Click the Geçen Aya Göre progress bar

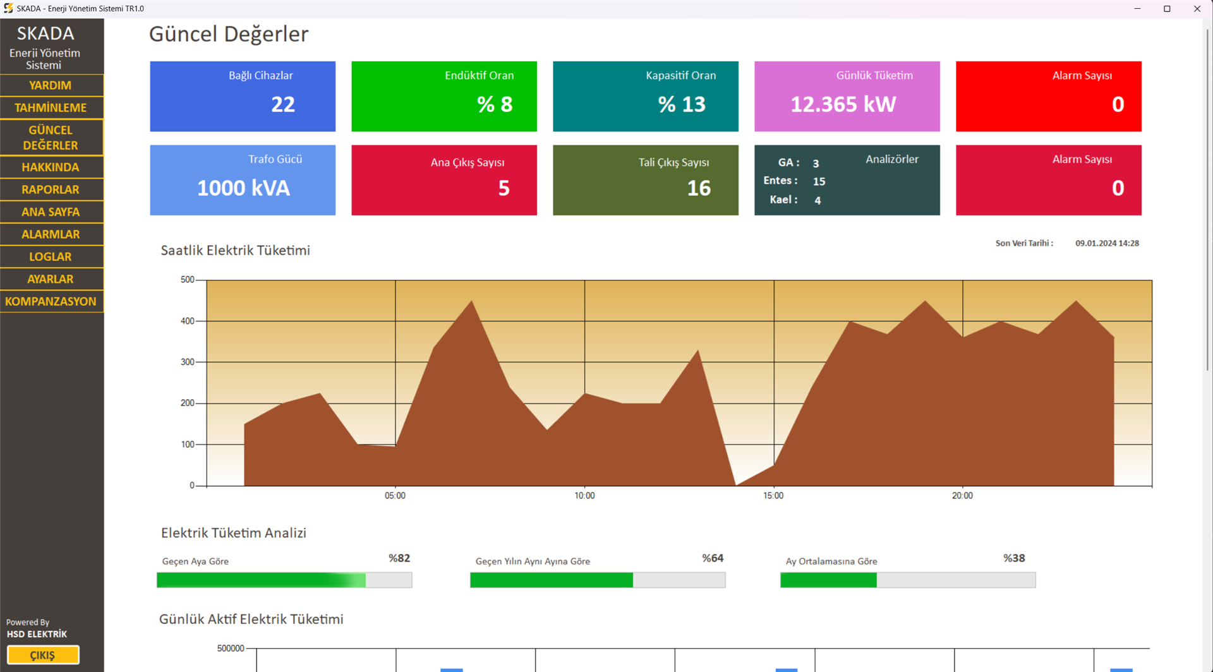(x=284, y=580)
